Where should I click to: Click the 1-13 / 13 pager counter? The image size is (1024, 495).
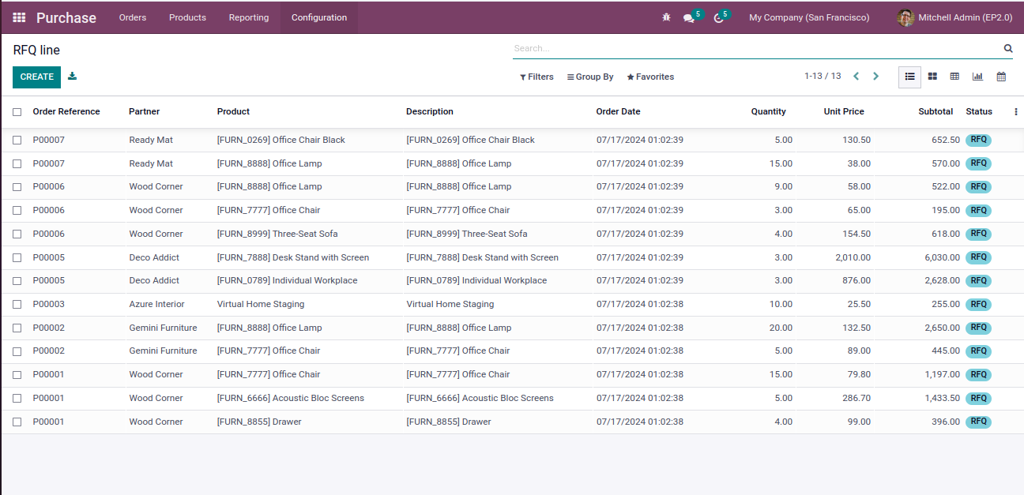823,77
